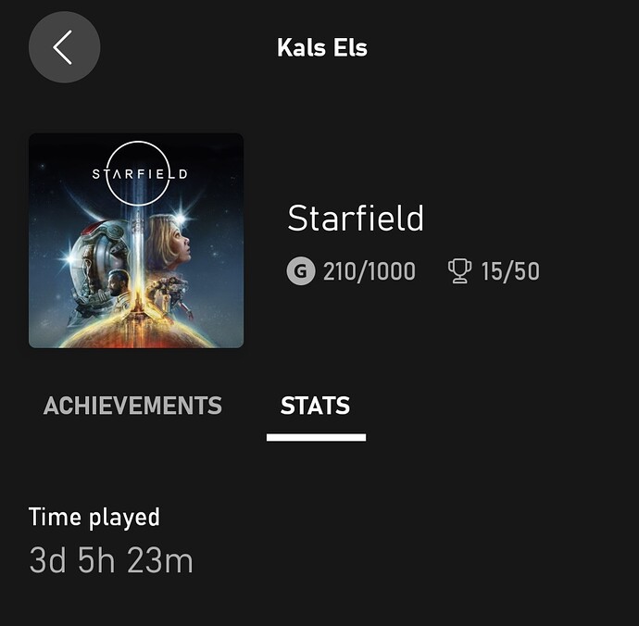Switch to the ACHIEVEMENTS tab
639x626 pixels.
[x=132, y=406]
